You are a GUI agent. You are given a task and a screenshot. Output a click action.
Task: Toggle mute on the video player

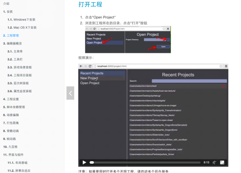214,163
